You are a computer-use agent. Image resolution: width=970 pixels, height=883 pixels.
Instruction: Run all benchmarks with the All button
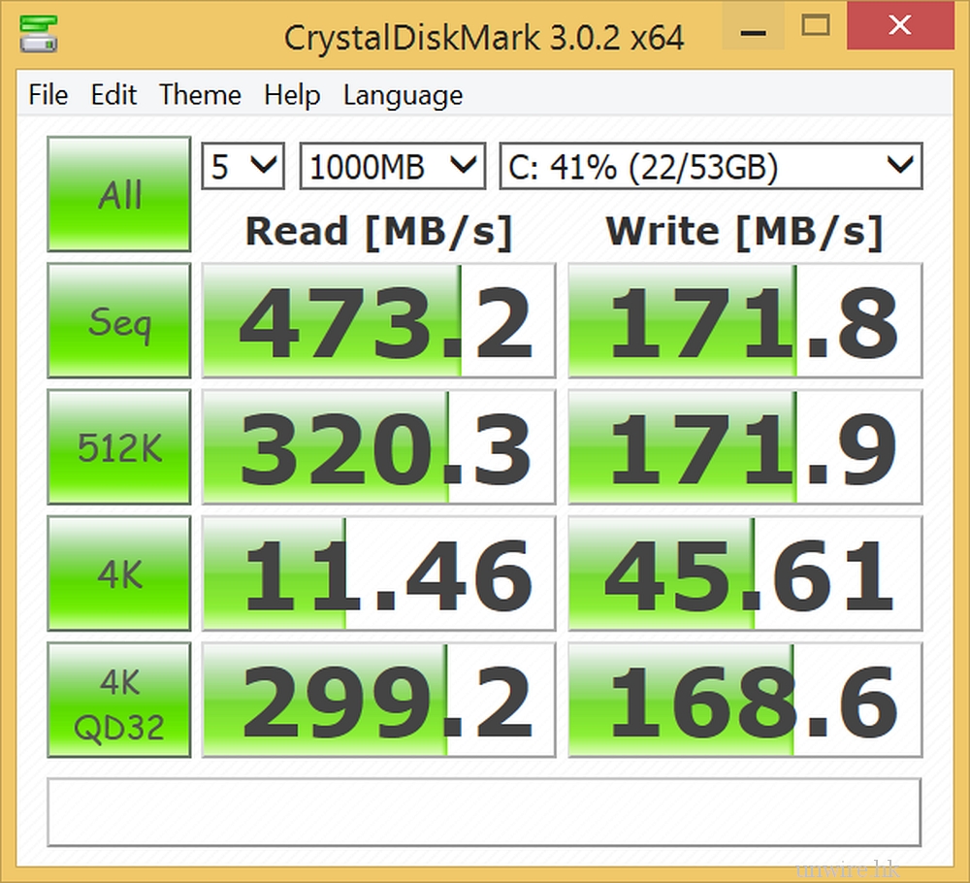click(x=119, y=194)
